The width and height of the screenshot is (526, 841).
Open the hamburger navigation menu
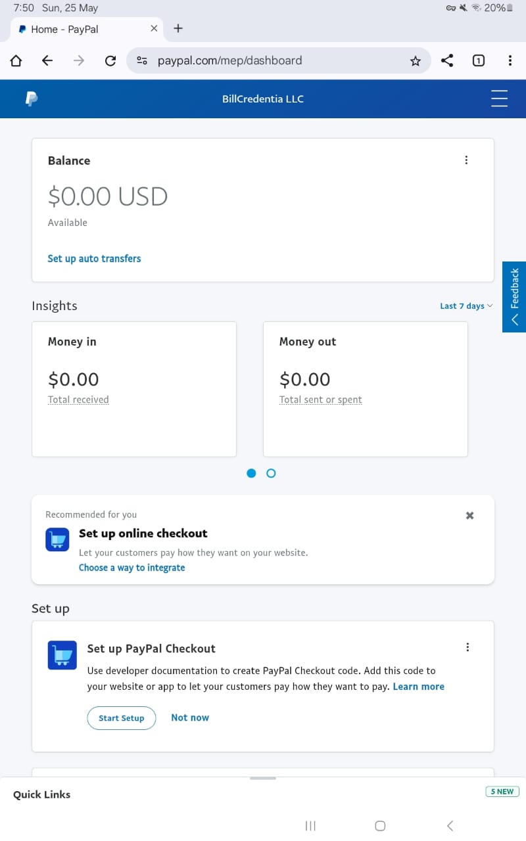500,99
